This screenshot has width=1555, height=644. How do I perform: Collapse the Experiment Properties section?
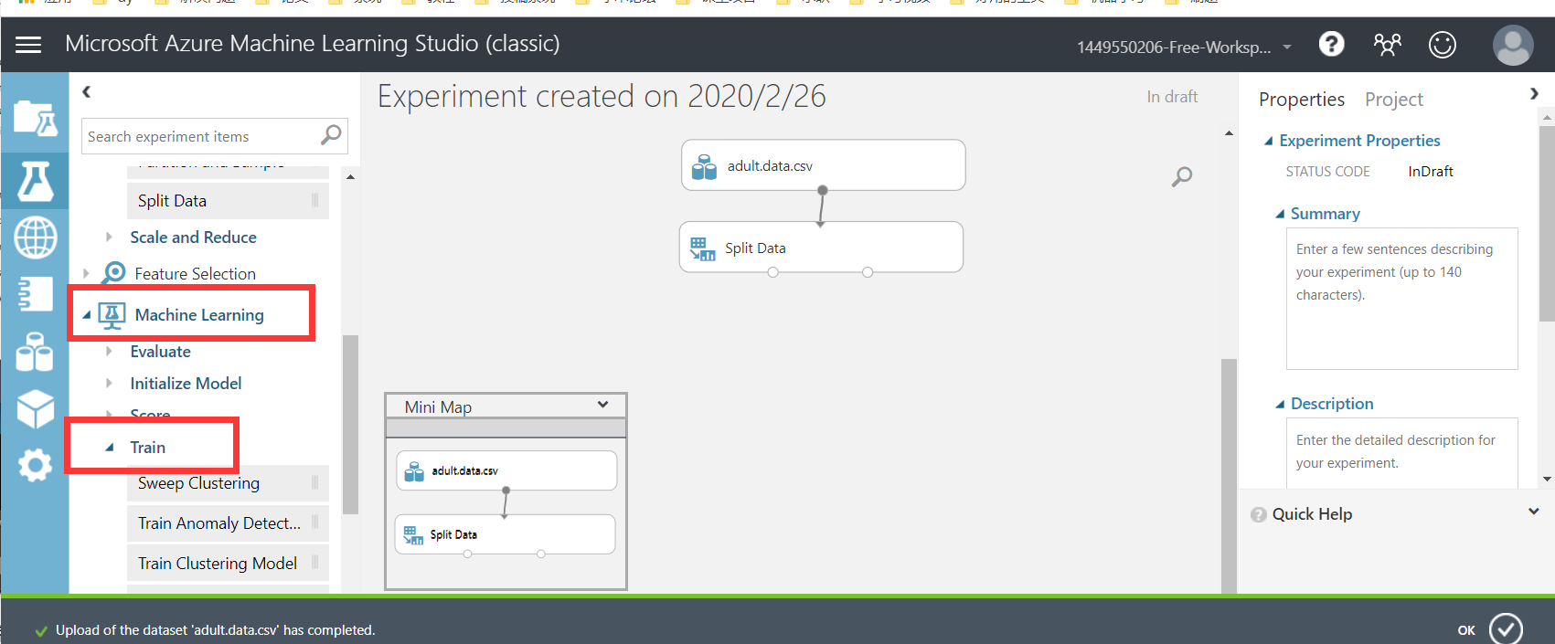click(1268, 141)
